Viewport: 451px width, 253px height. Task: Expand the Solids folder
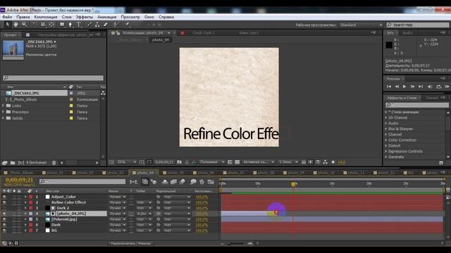click(3, 118)
